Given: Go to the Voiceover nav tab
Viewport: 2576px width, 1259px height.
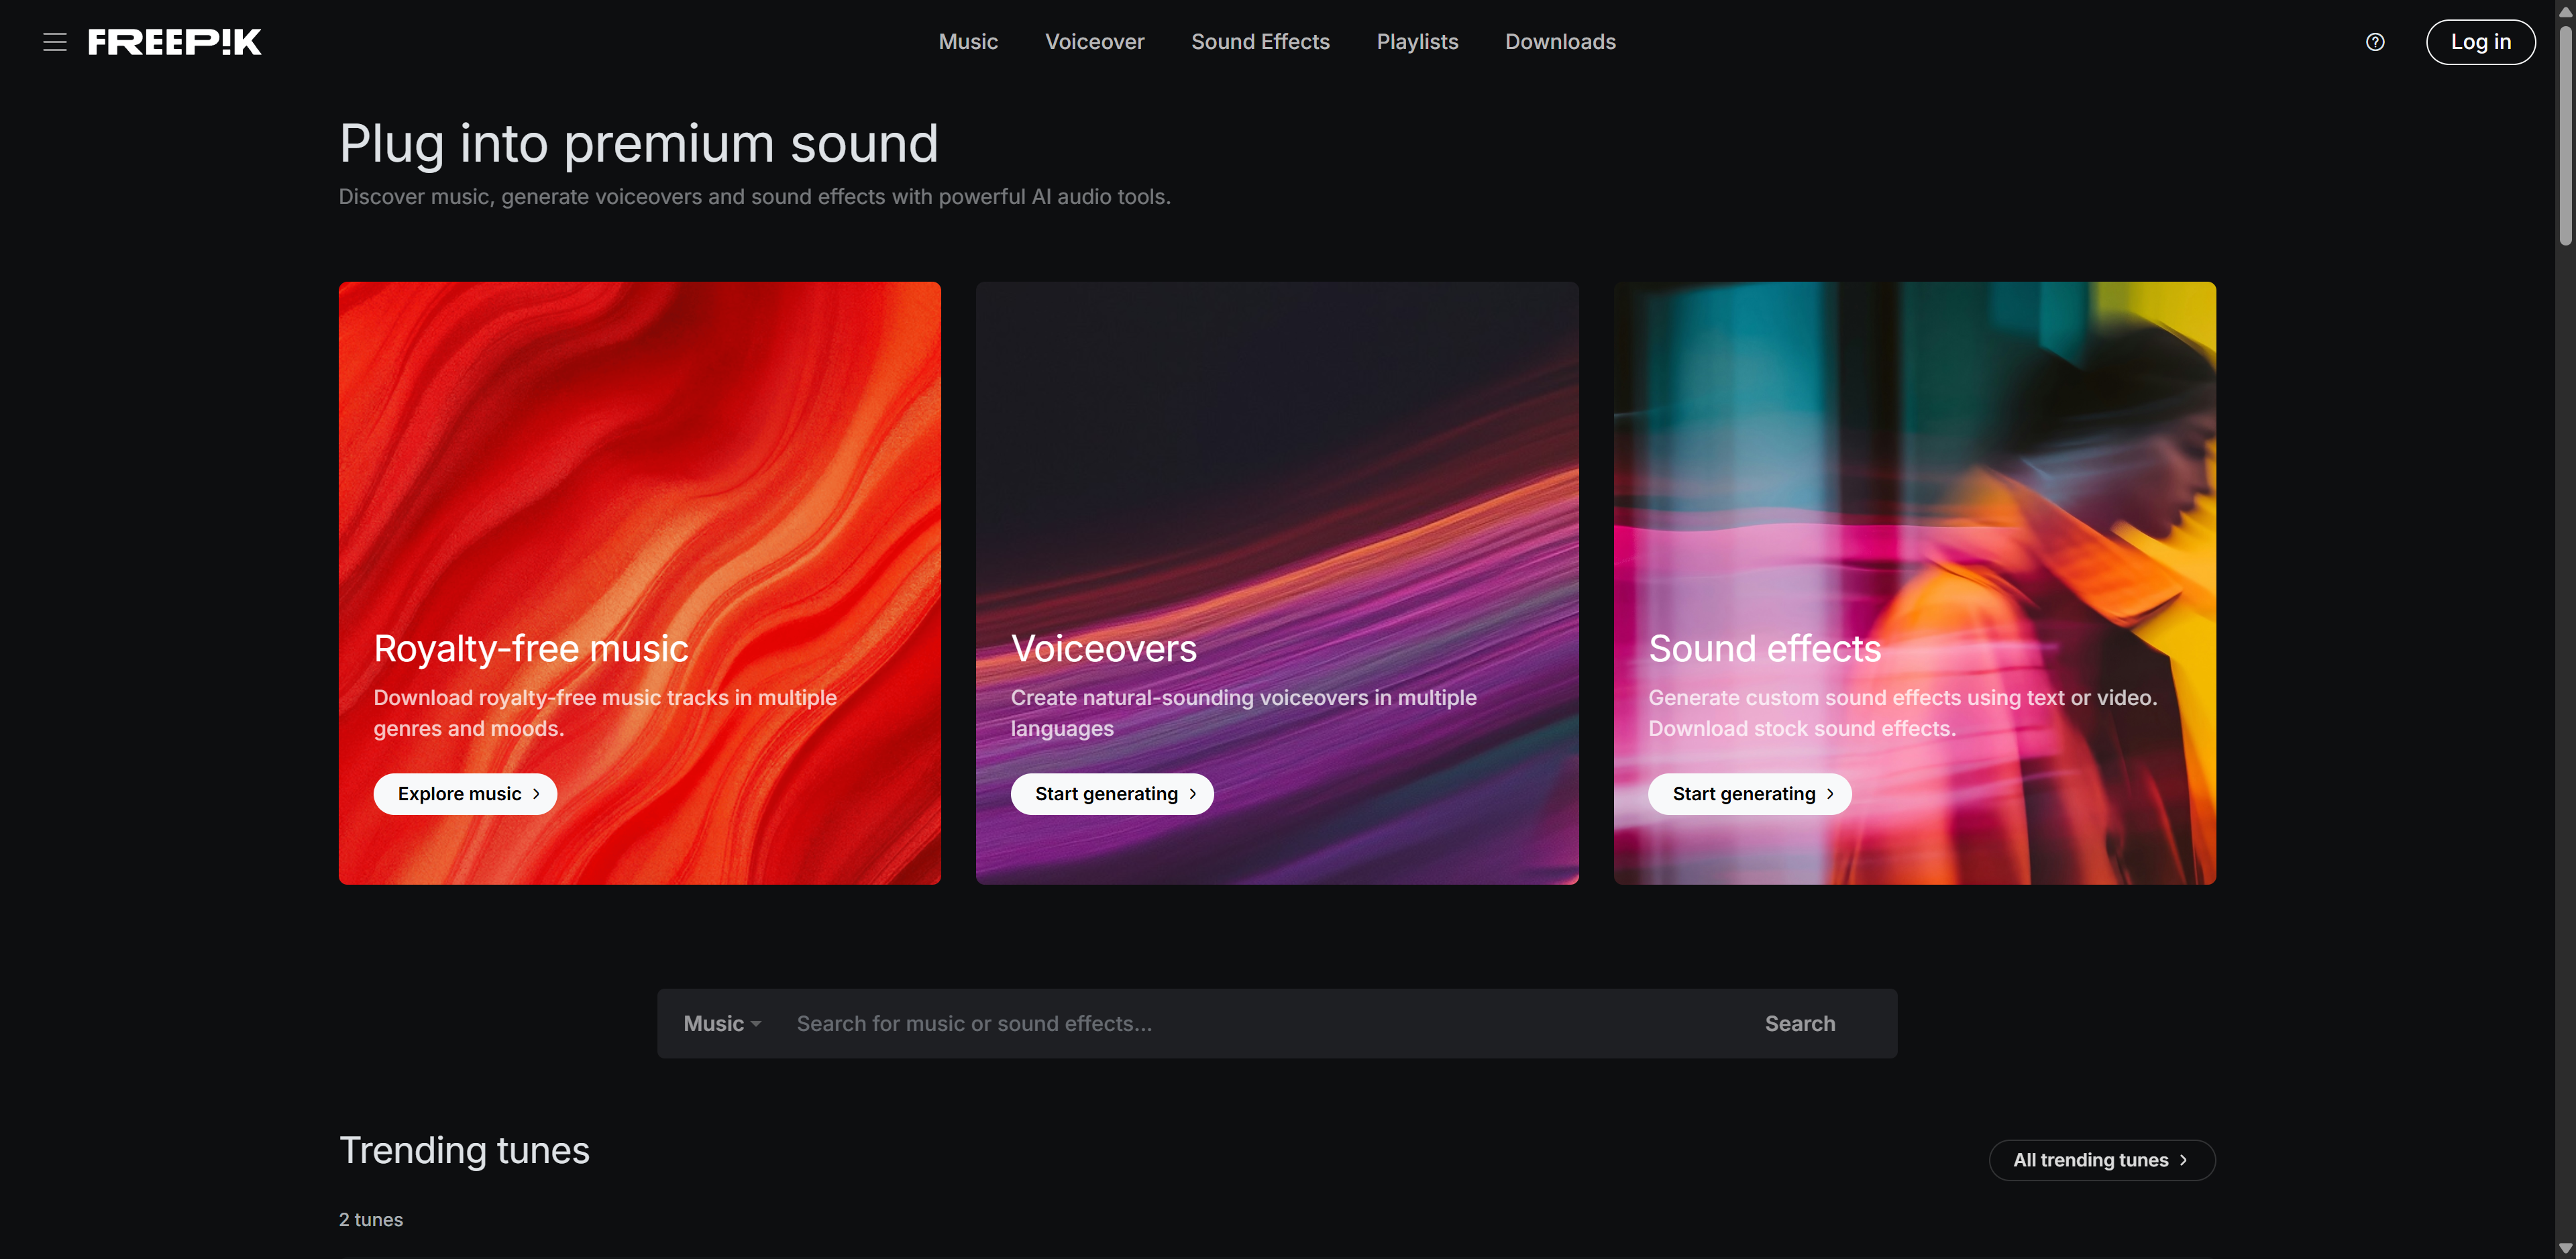Looking at the screenshot, I should (x=1094, y=42).
